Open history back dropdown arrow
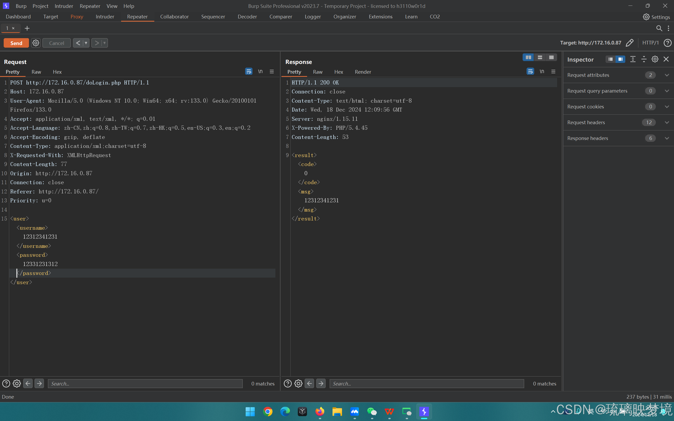 86,43
